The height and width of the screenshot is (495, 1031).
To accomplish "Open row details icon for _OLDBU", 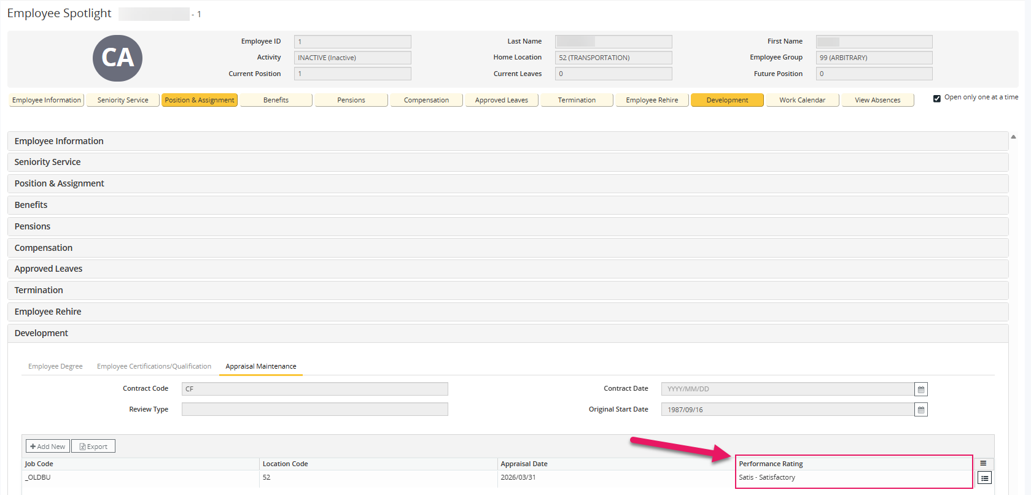I will (x=984, y=478).
